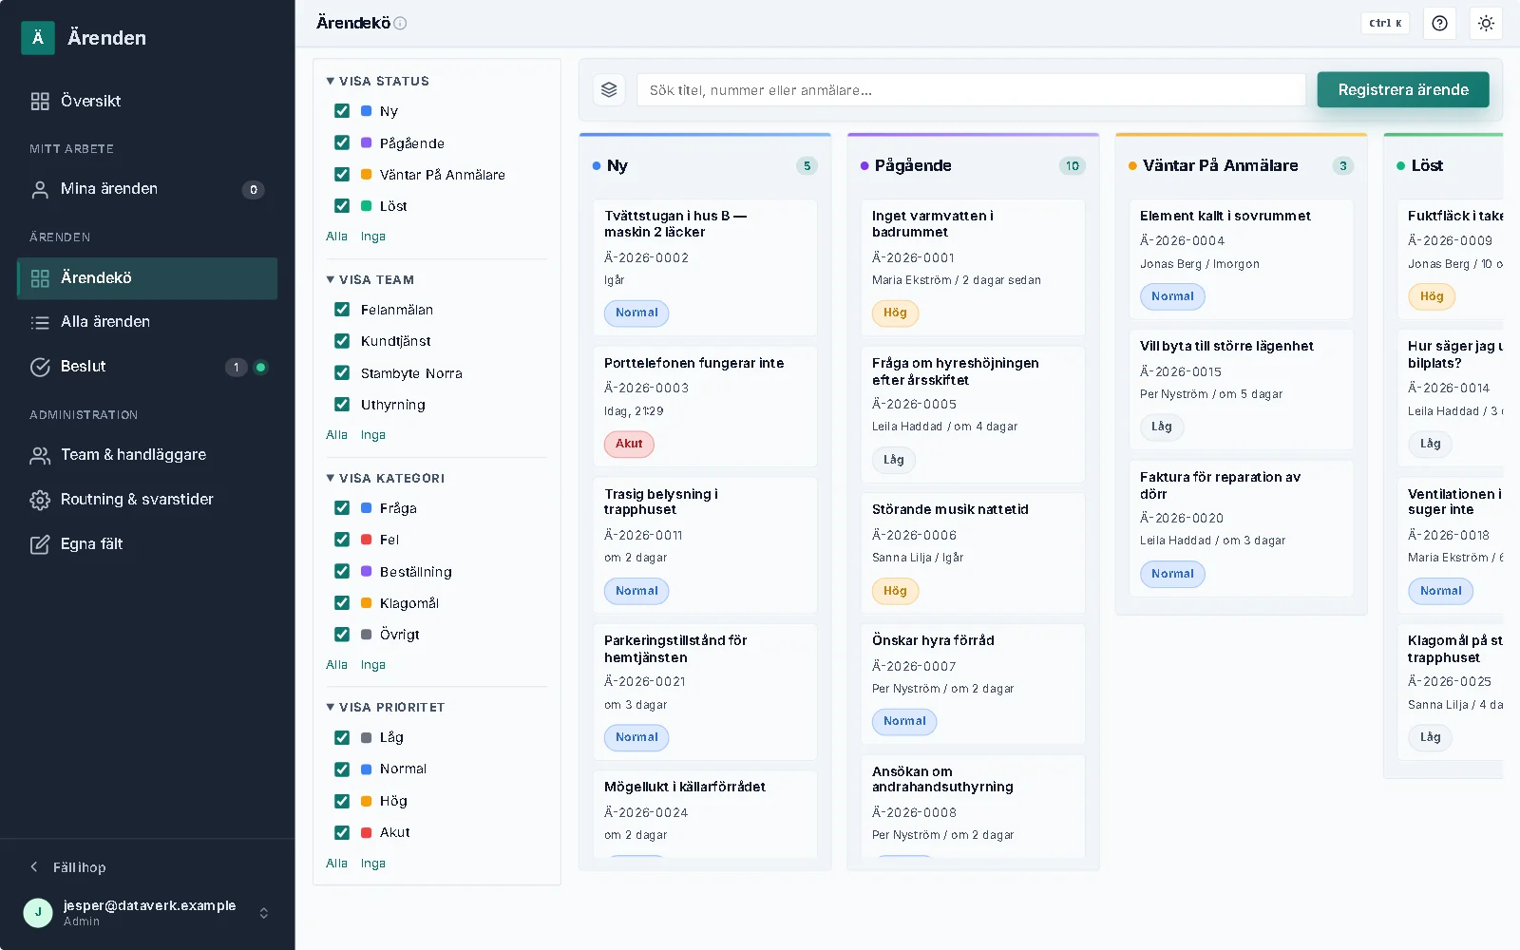Open Routning & svarstider page
The image size is (1520, 950).
(x=147, y=500)
